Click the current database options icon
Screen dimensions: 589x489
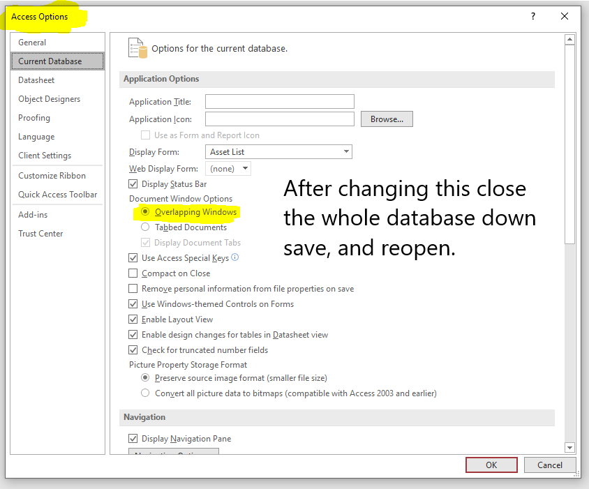[x=137, y=48]
